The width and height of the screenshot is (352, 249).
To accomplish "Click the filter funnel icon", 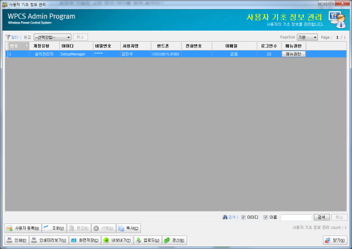I will [x=8, y=37].
